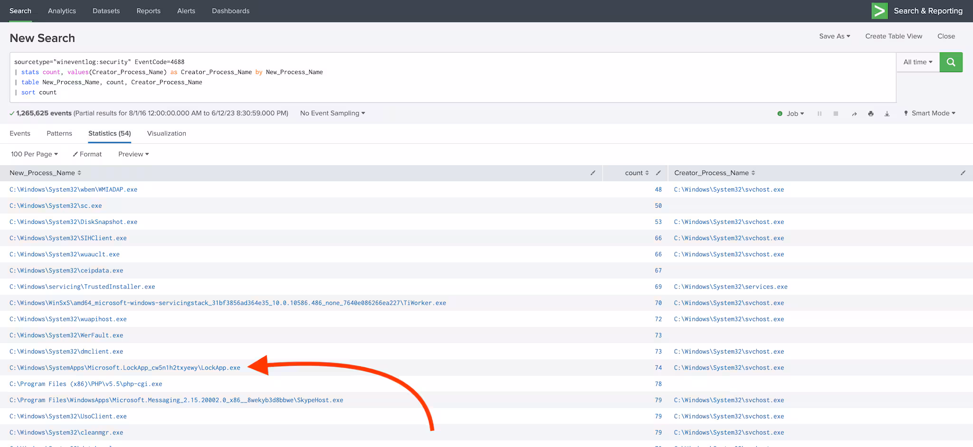Toggle sort on the count column header

[x=636, y=173]
